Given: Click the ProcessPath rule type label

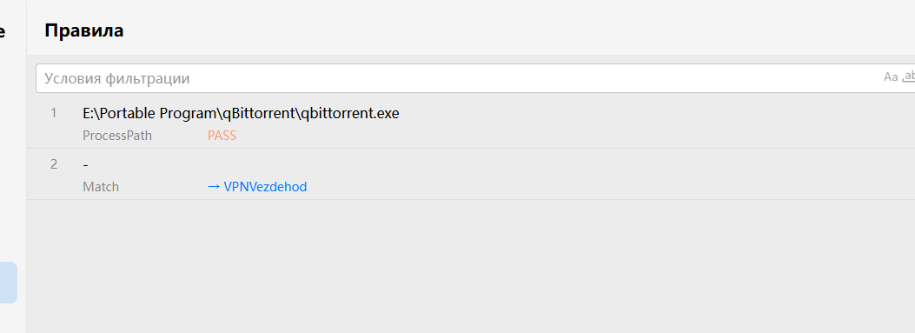Looking at the screenshot, I should 117,136.
